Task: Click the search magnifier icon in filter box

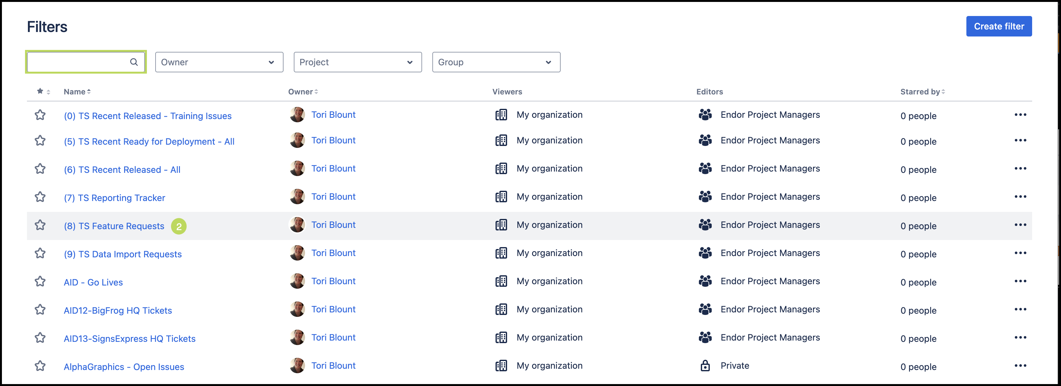Action: pyautogui.click(x=134, y=62)
